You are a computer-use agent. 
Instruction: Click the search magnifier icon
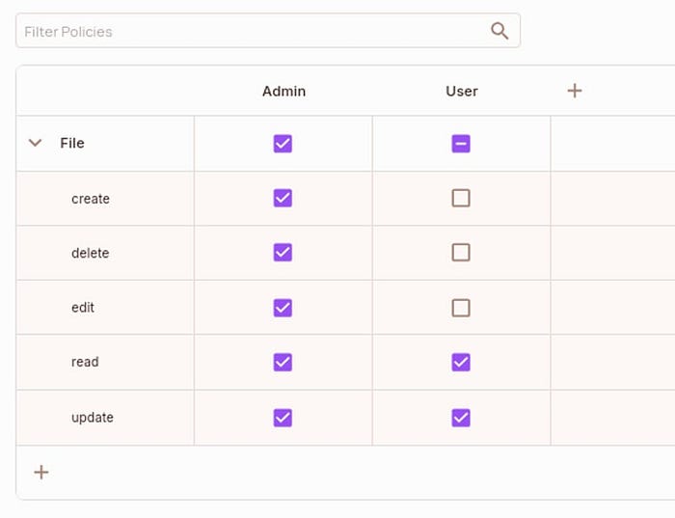click(499, 31)
